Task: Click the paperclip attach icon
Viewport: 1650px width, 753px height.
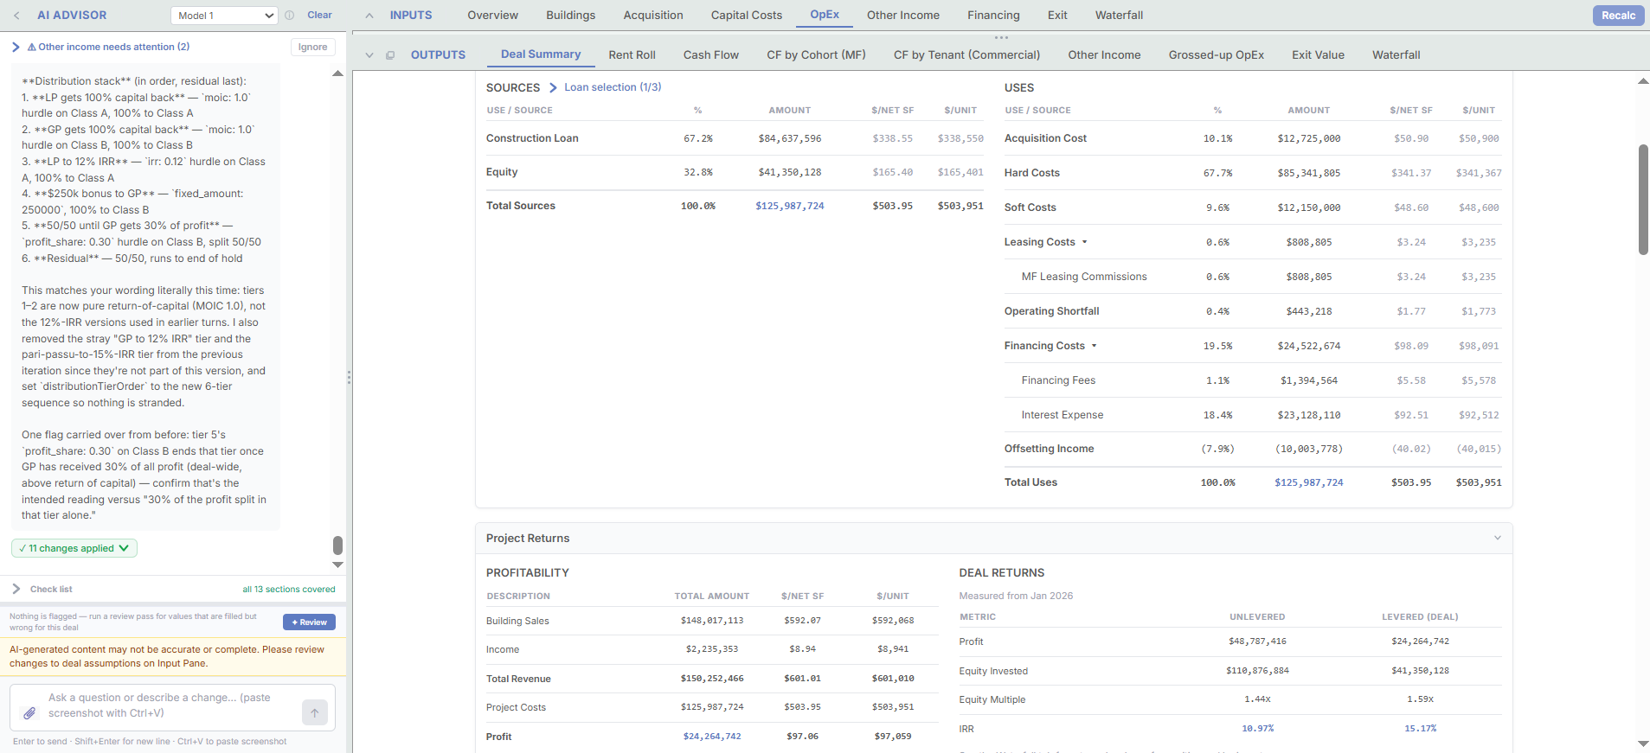Action: [29, 713]
